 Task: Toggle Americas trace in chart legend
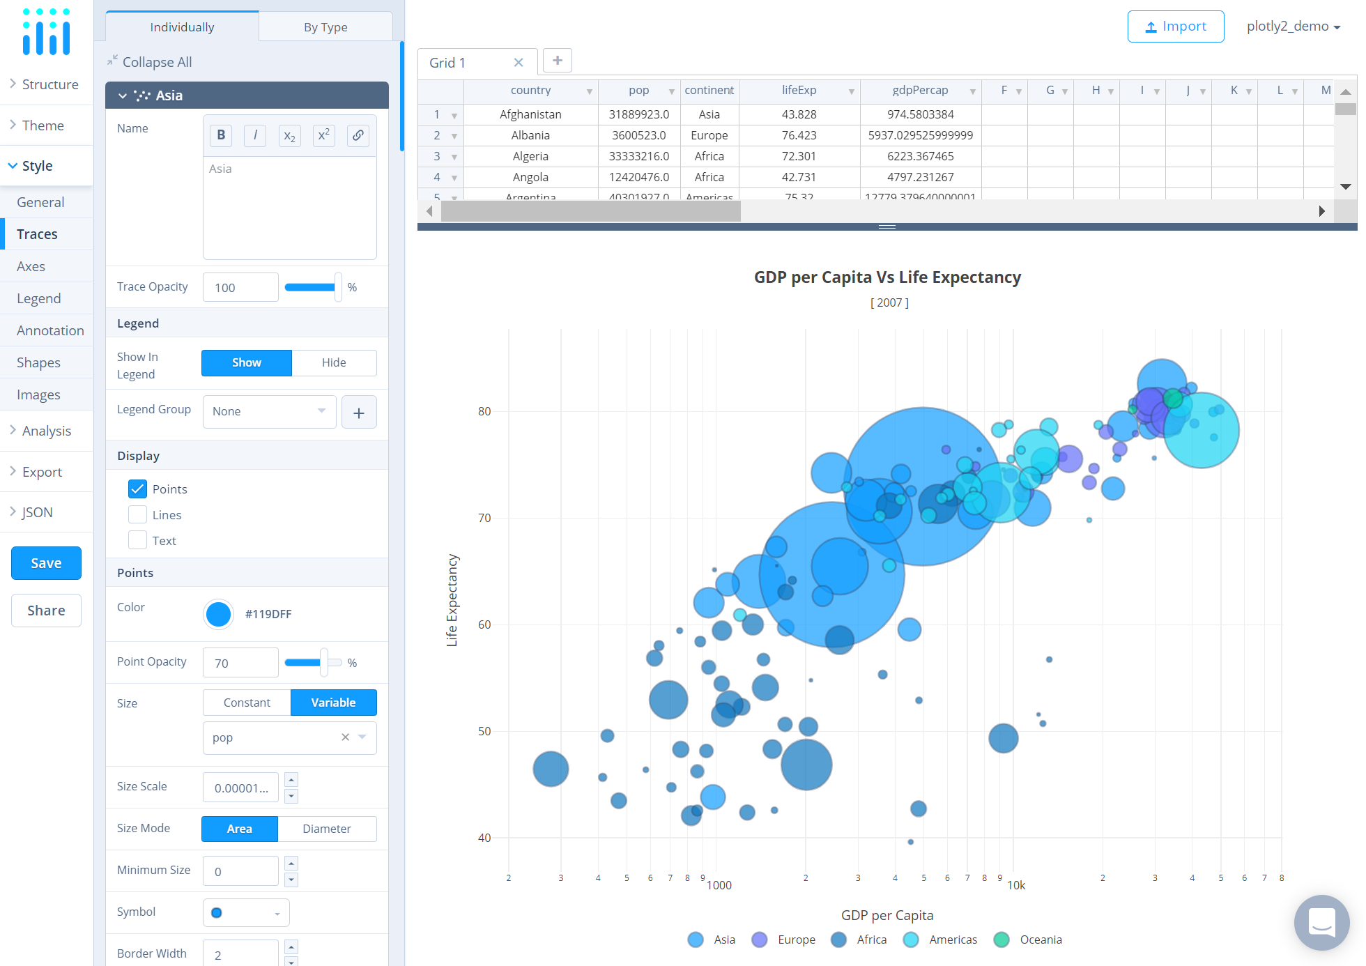(940, 940)
